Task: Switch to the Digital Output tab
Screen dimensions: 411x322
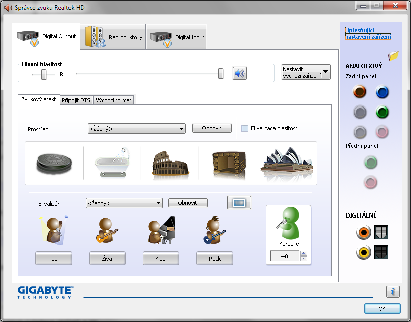Action: click(x=46, y=36)
